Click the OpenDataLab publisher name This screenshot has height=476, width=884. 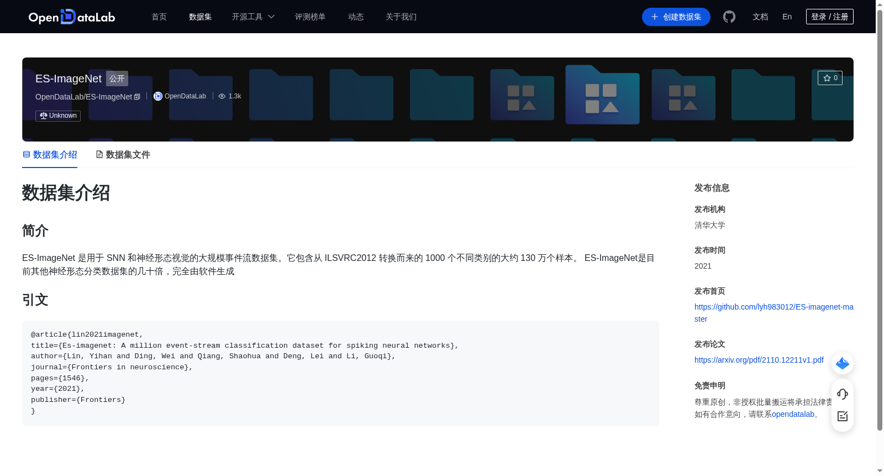point(185,96)
